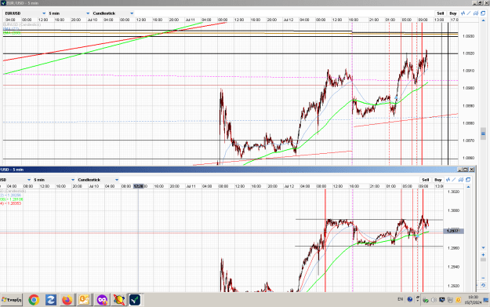This screenshot has width=490, height=307.
Task: Click the network monitor icon in system tray
Action: (442, 300)
